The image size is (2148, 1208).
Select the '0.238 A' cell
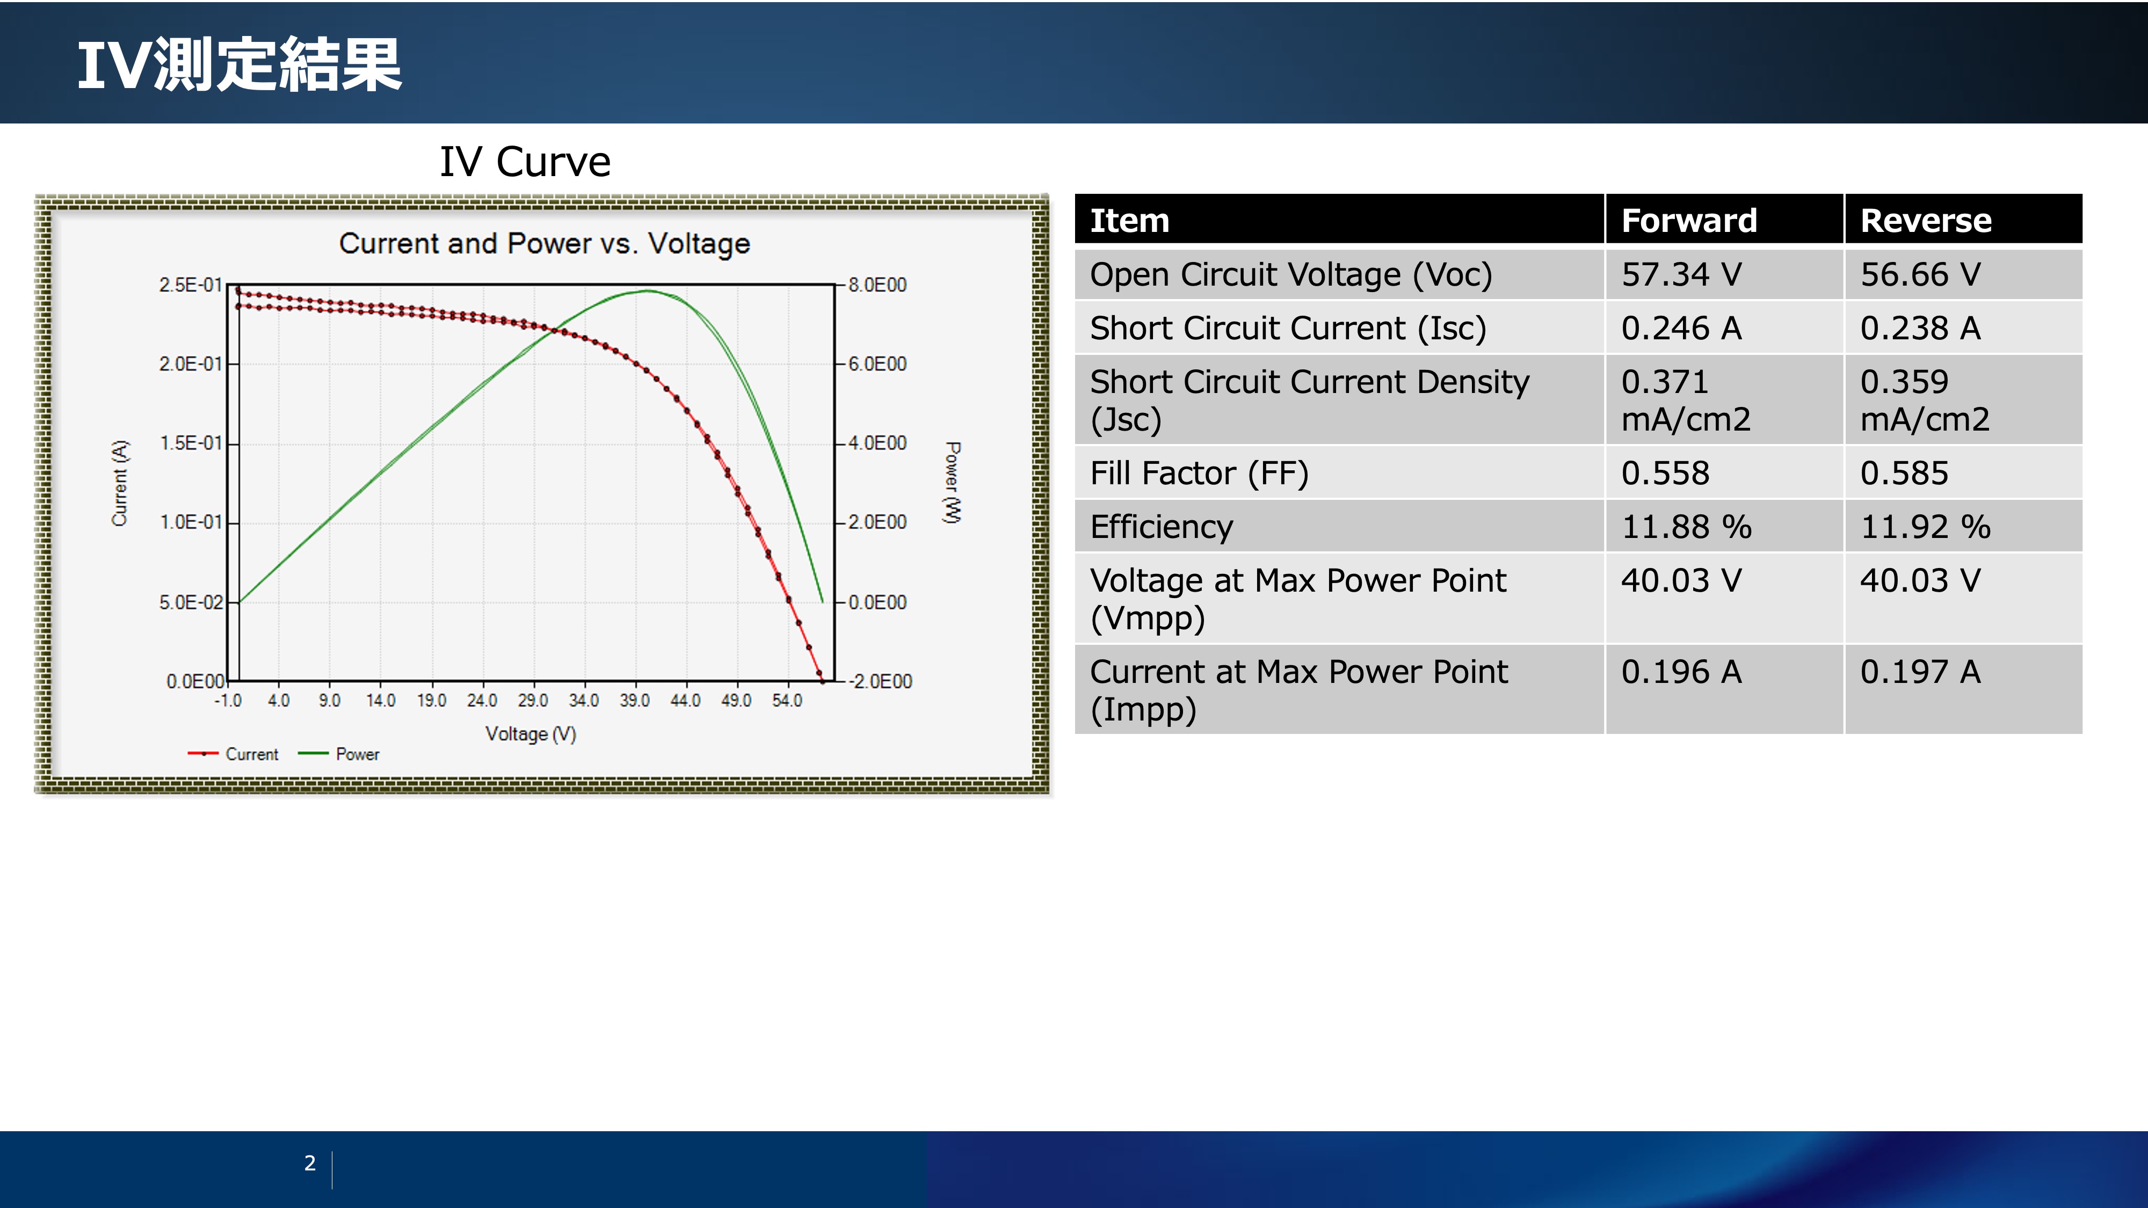click(1964, 328)
